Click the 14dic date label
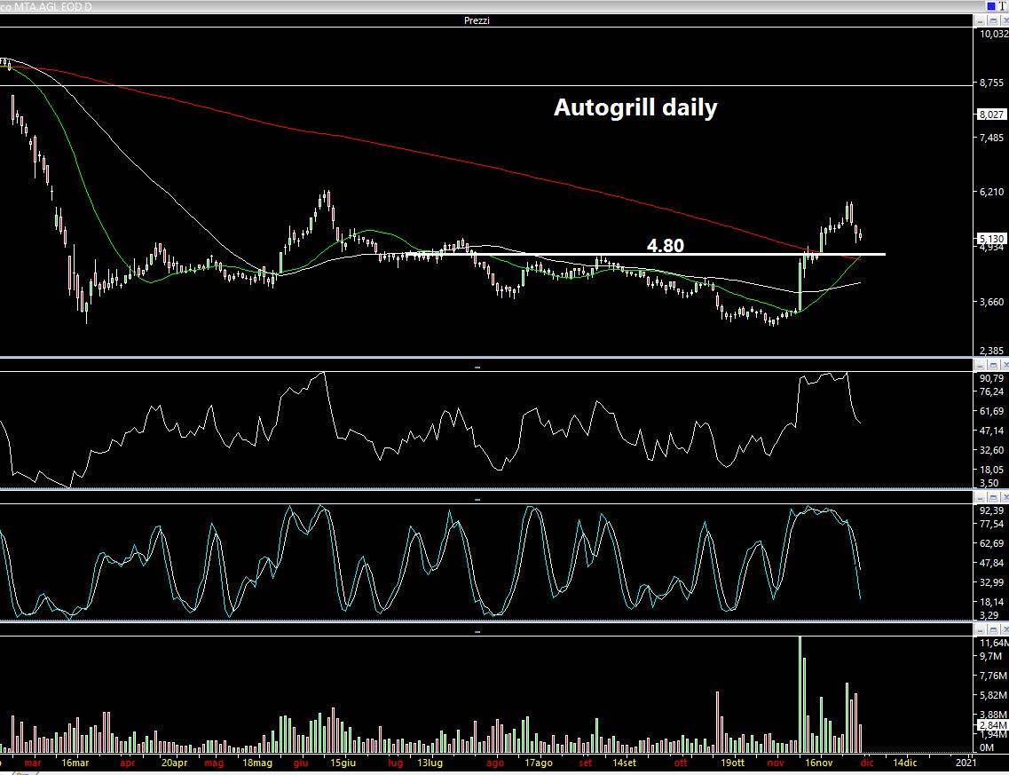Screen dimensions: 1009x775 point(905,763)
